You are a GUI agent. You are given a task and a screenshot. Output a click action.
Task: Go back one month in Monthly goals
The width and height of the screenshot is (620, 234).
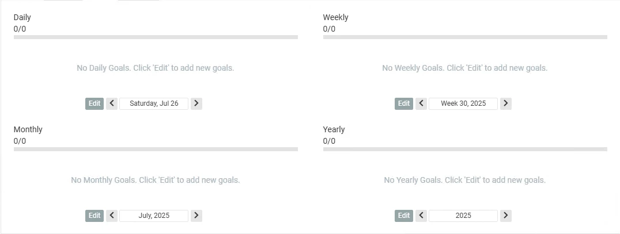tap(112, 216)
